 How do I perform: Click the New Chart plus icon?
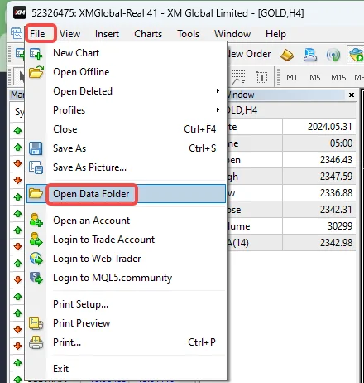(x=36, y=53)
